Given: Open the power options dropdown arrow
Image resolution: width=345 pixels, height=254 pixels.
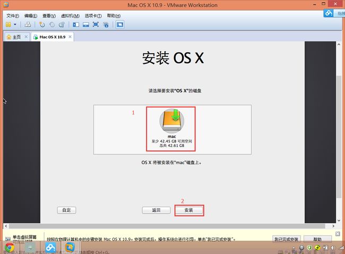Looking at the screenshot, I should click(15, 24).
